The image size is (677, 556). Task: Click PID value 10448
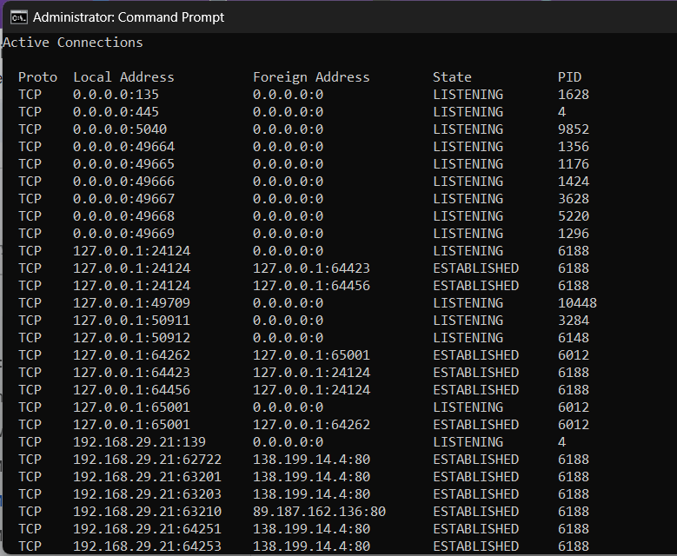(577, 303)
